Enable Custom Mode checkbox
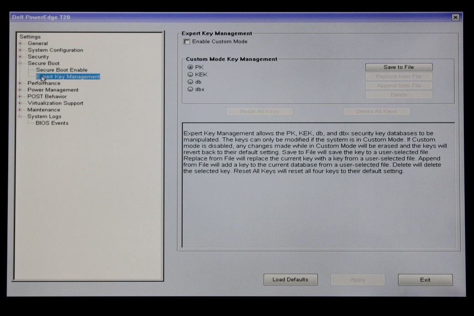 (x=186, y=42)
